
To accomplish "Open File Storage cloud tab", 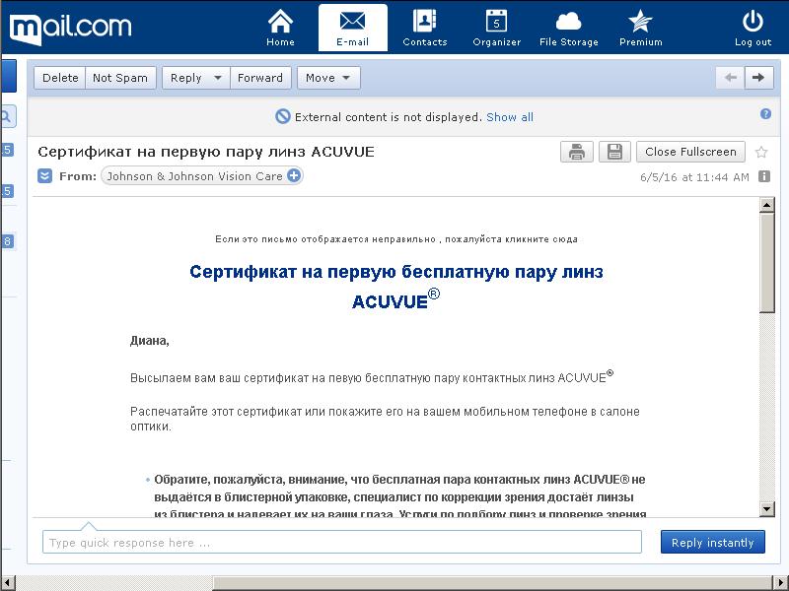I will (x=569, y=29).
